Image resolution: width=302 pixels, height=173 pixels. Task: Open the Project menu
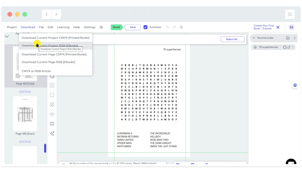12,27
